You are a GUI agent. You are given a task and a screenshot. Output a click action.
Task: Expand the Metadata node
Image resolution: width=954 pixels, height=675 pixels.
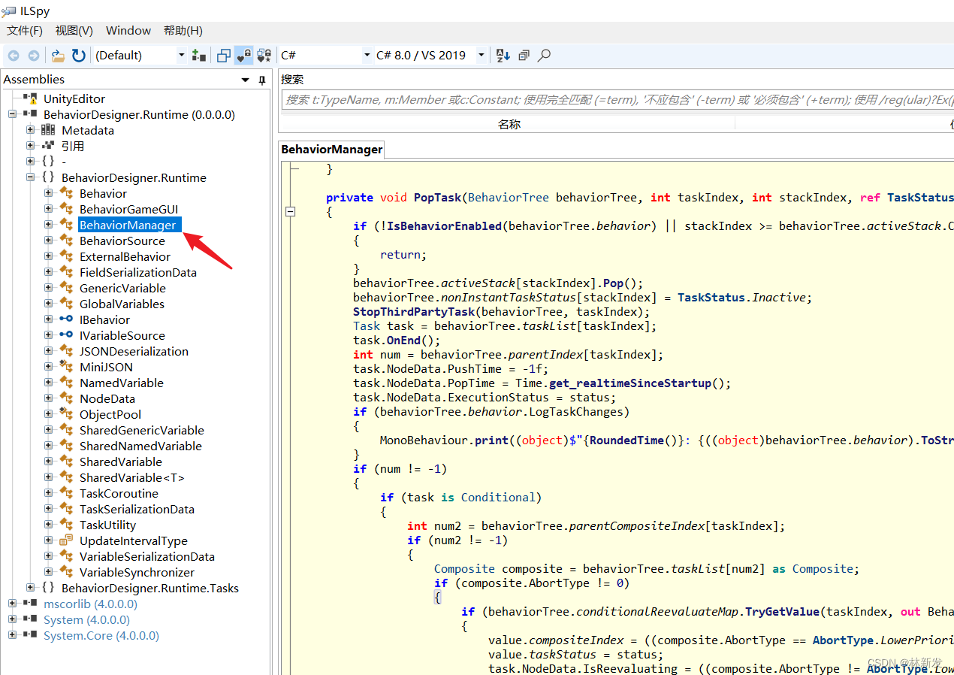(31, 130)
